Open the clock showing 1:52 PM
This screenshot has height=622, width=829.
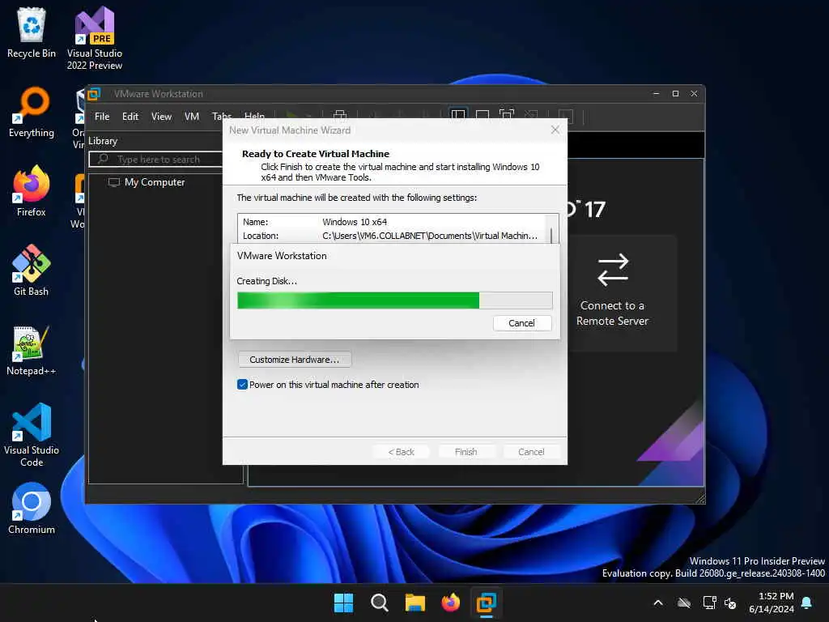772,603
